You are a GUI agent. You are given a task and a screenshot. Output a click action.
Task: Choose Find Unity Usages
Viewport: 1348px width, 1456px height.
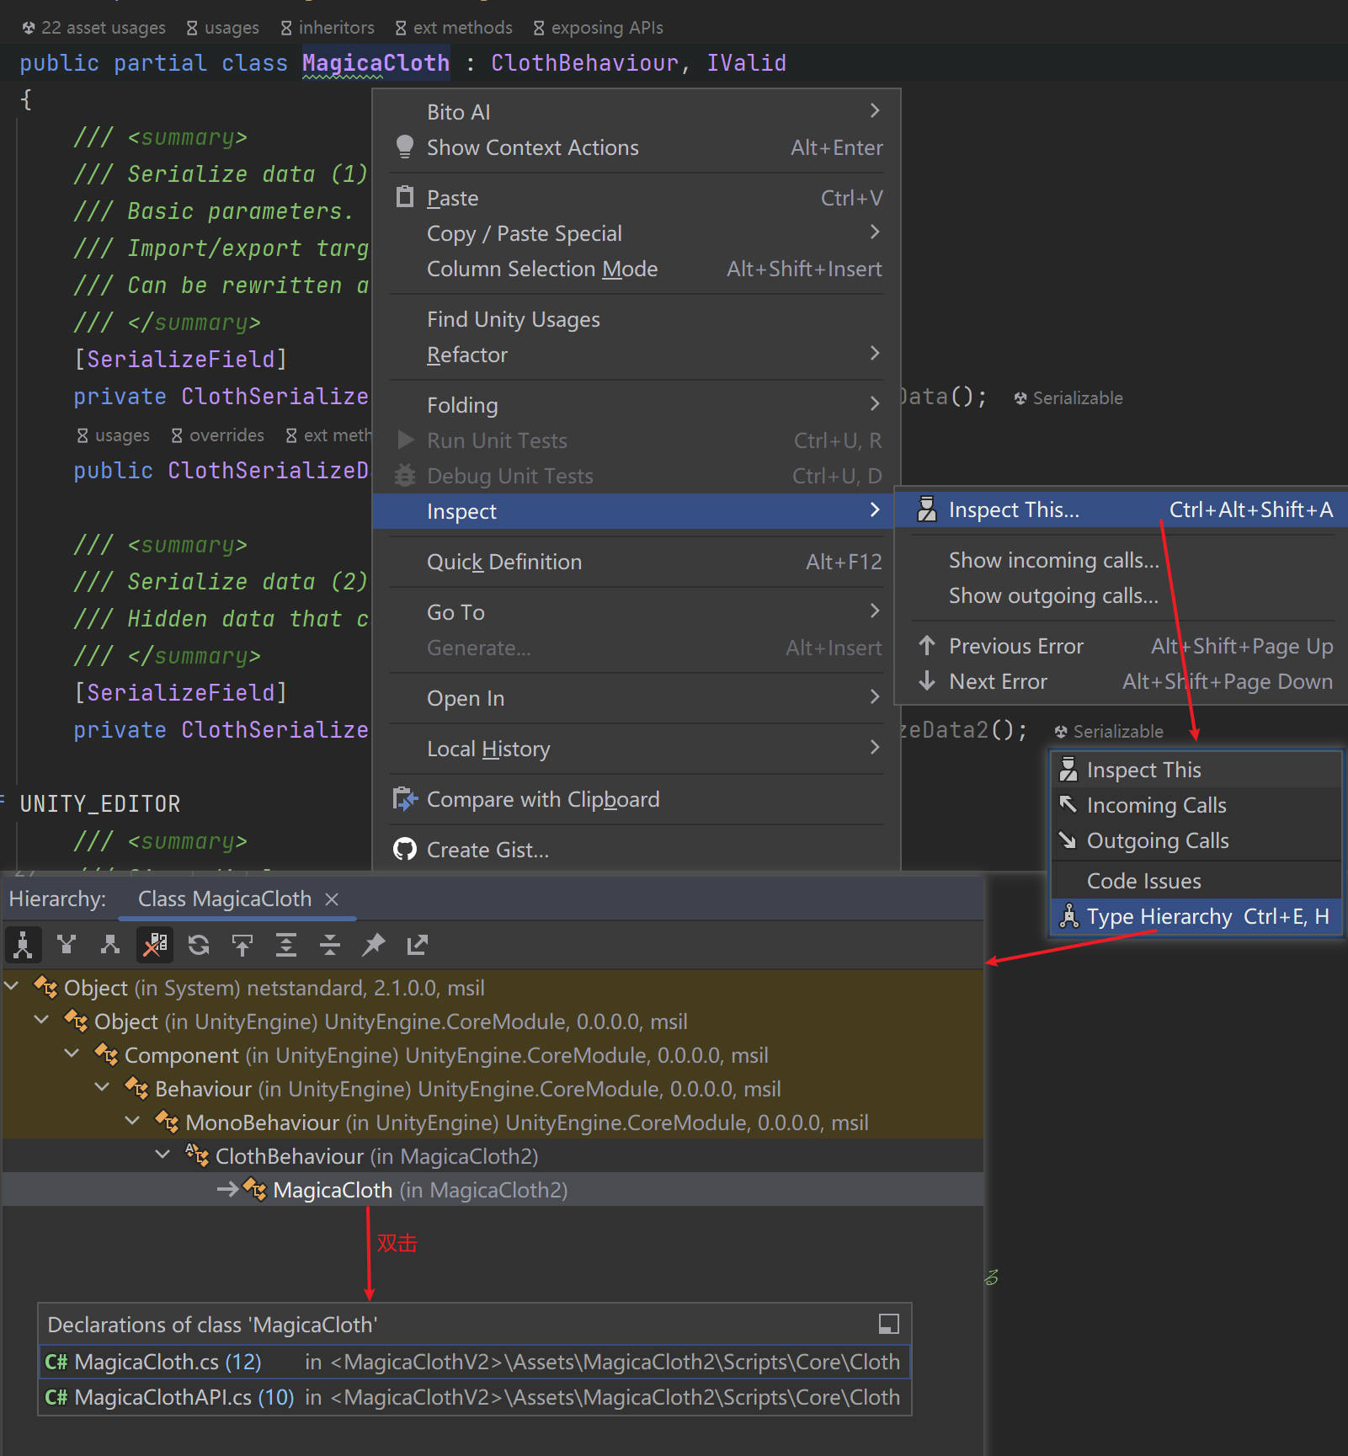click(637, 319)
